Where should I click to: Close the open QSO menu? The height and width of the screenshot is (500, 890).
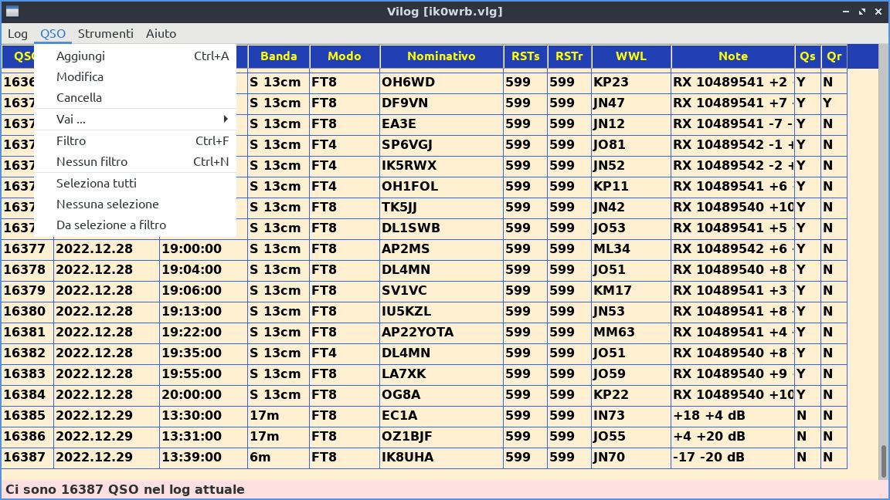pyautogui.click(x=53, y=33)
